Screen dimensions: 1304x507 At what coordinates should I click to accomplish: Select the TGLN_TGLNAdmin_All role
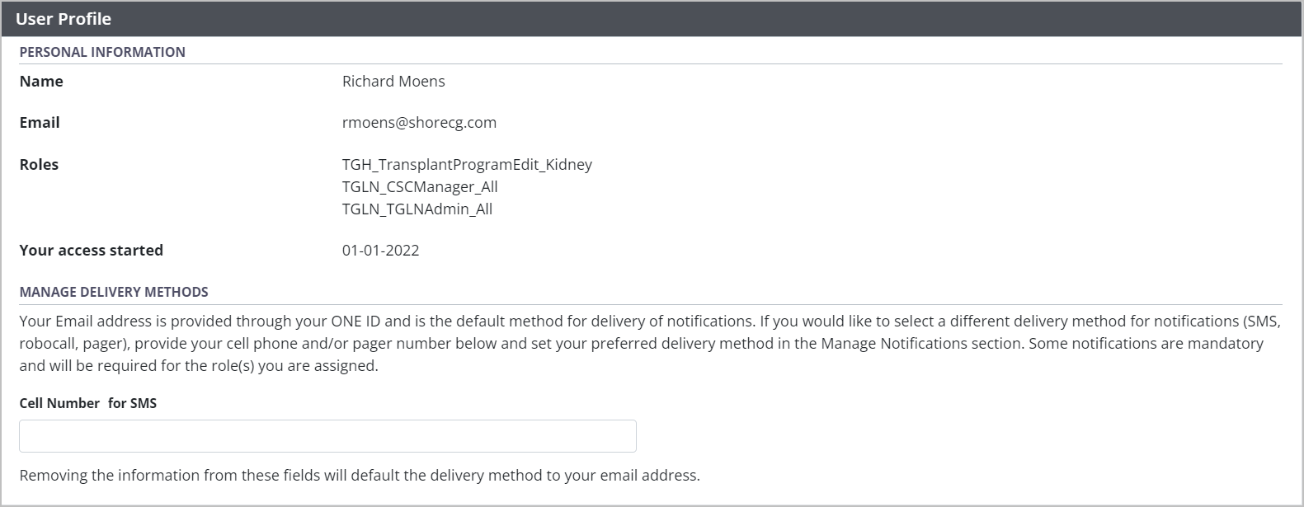tap(417, 209)
